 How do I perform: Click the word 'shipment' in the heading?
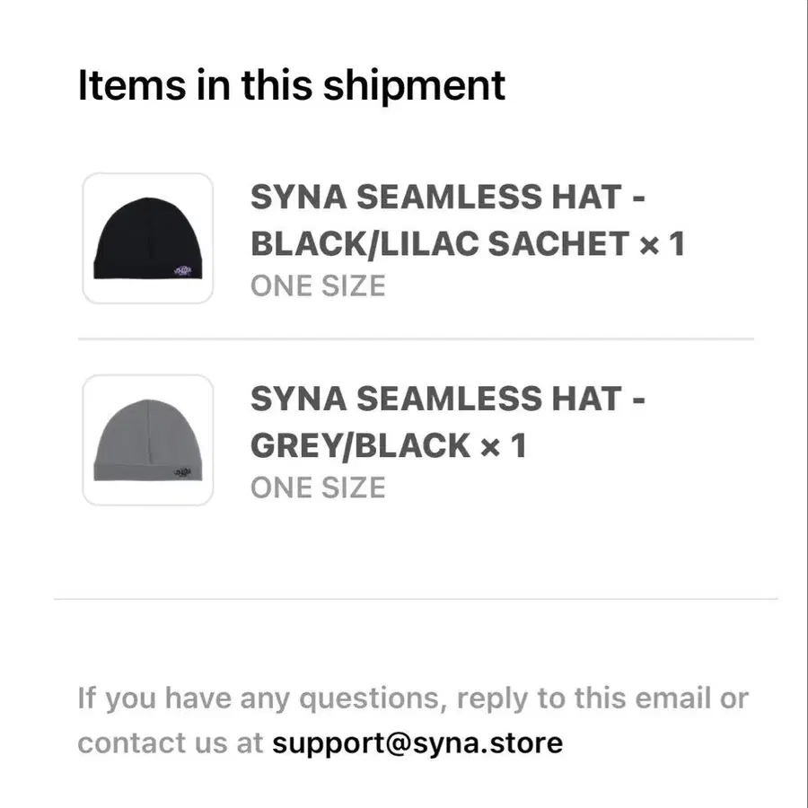(x=414, y=85)
